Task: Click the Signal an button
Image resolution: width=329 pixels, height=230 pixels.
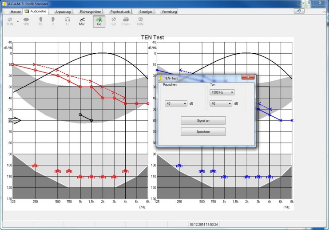Action: (x=203, y=120)
